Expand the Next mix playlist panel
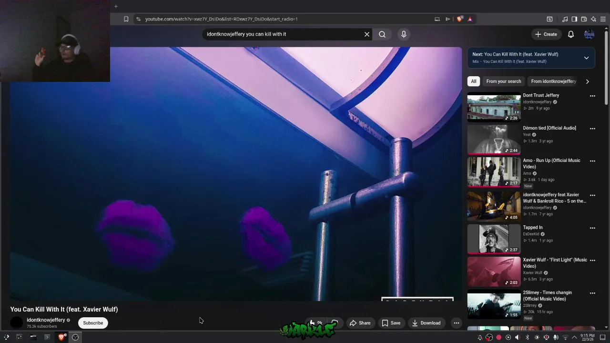The width and height of the screenshot is (610, 343). [x=586, y=58]
